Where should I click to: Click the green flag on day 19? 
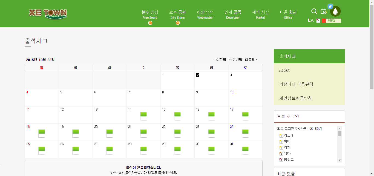click(x=76, y=133)
